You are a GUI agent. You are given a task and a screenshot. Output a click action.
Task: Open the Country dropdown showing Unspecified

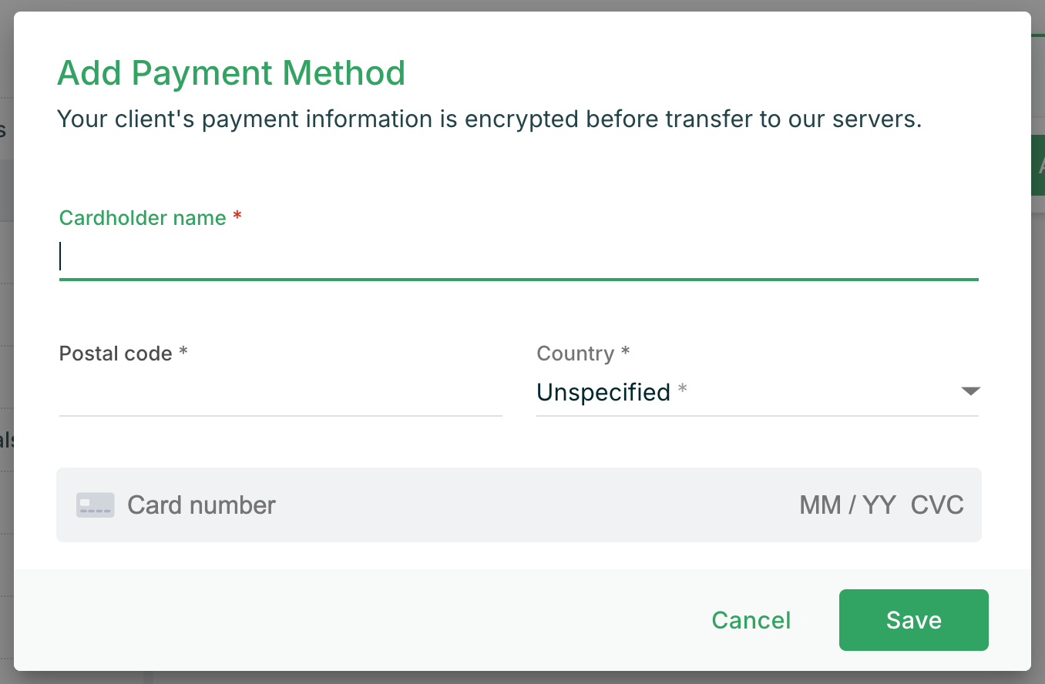(603, 392)
